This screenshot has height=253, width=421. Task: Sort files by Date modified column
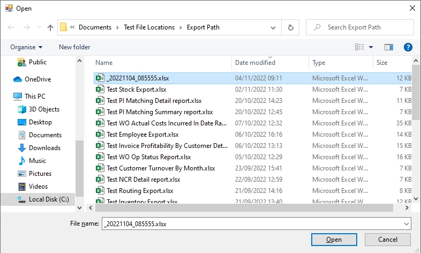click(x=255, y=63)
